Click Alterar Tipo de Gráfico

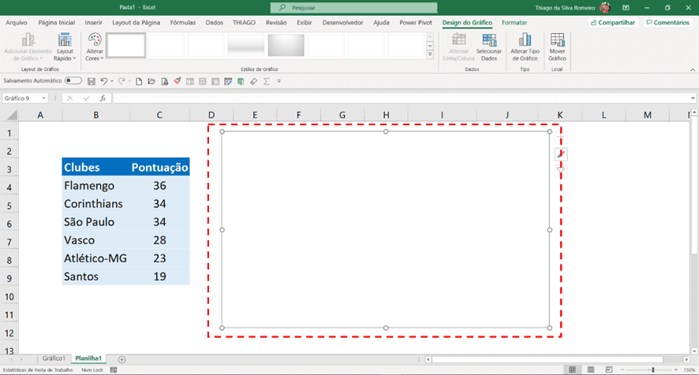click(x=525, y=46)
